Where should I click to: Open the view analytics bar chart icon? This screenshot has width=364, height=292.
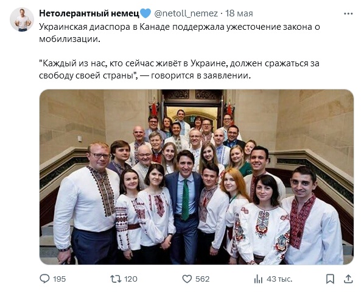(258, 279)
